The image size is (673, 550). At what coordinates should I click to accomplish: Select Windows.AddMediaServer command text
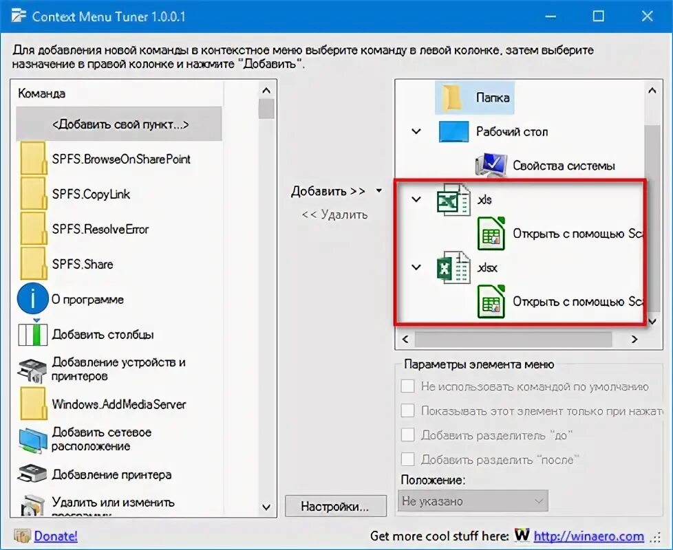(119, 404)
